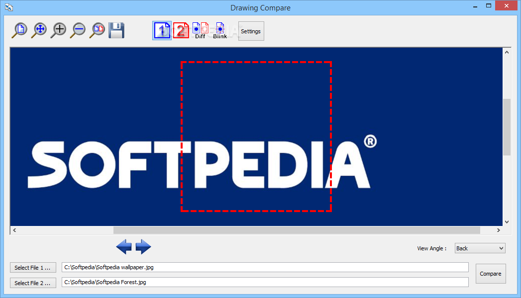Save the result with the floppy disk icon
Image resolution: width=521 pixels, height=298 pixels.
tap(116, 30)
